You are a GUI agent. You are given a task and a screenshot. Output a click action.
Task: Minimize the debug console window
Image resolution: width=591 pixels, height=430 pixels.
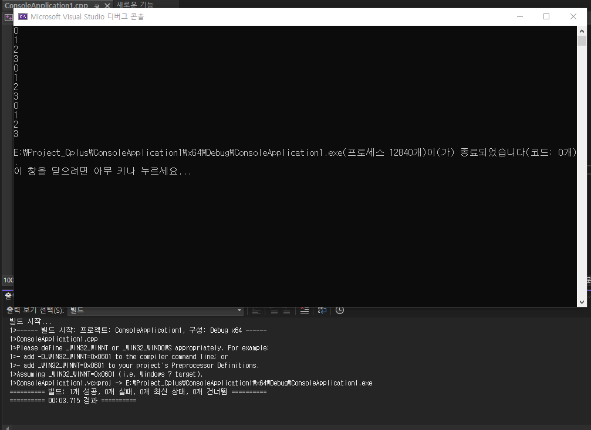click(520, 16)
